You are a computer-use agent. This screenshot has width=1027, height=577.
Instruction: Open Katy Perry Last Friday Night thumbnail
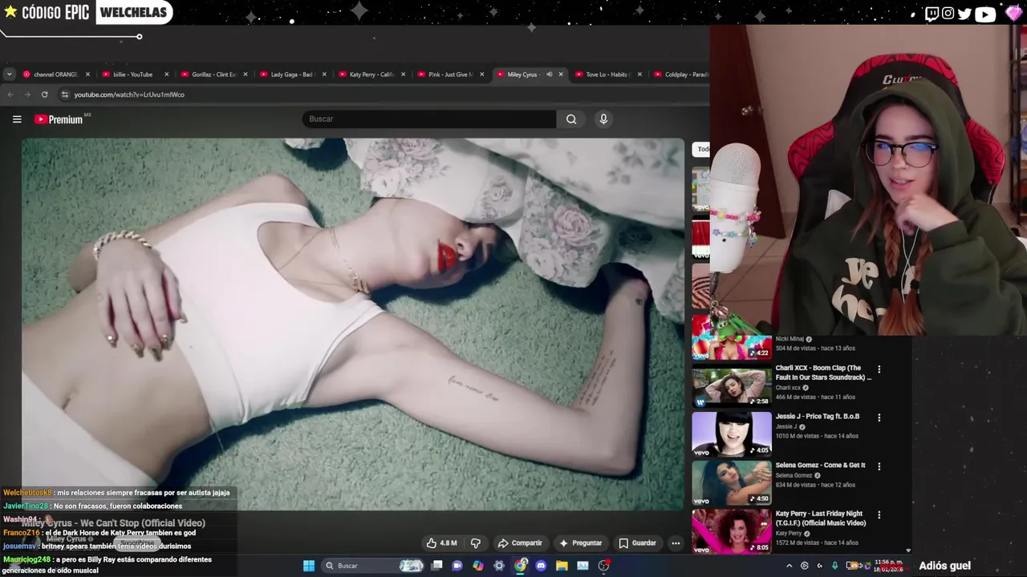tap(732, 531)
